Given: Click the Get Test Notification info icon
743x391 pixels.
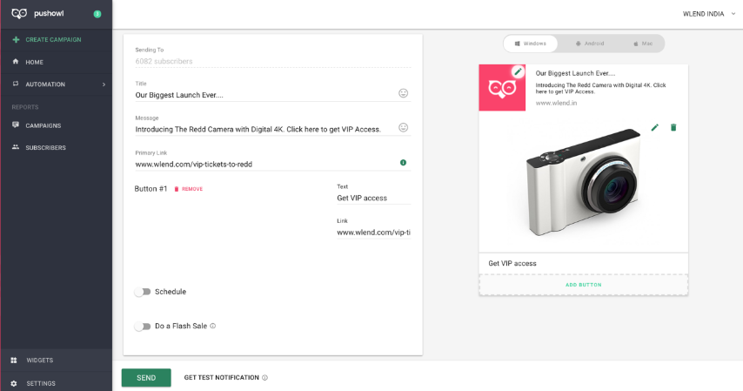Looking at the screenshot, I should click(x=264, y=378).
